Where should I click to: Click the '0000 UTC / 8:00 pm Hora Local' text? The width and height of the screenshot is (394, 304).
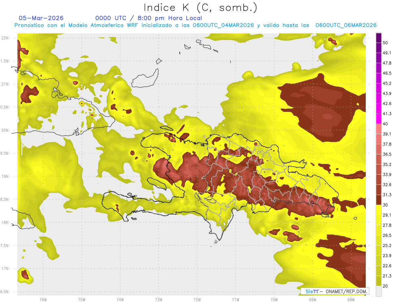pyautogui.click(x=148, y=18)
